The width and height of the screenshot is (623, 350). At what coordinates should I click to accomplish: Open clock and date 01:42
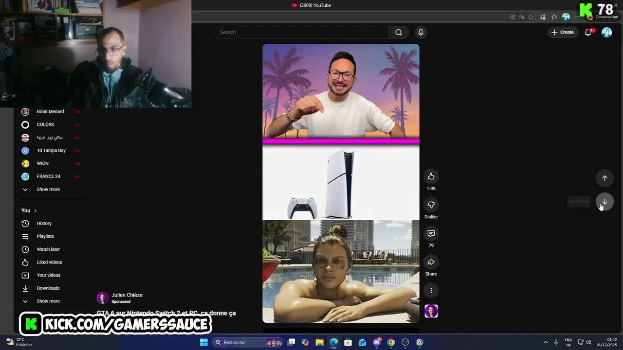click(x=606, y=342)
